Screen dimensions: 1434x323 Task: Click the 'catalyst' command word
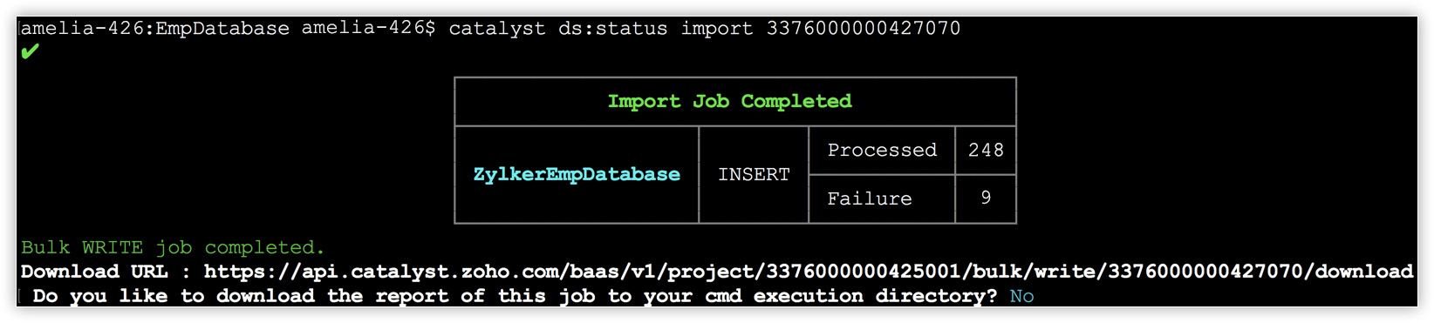[497, 29]
